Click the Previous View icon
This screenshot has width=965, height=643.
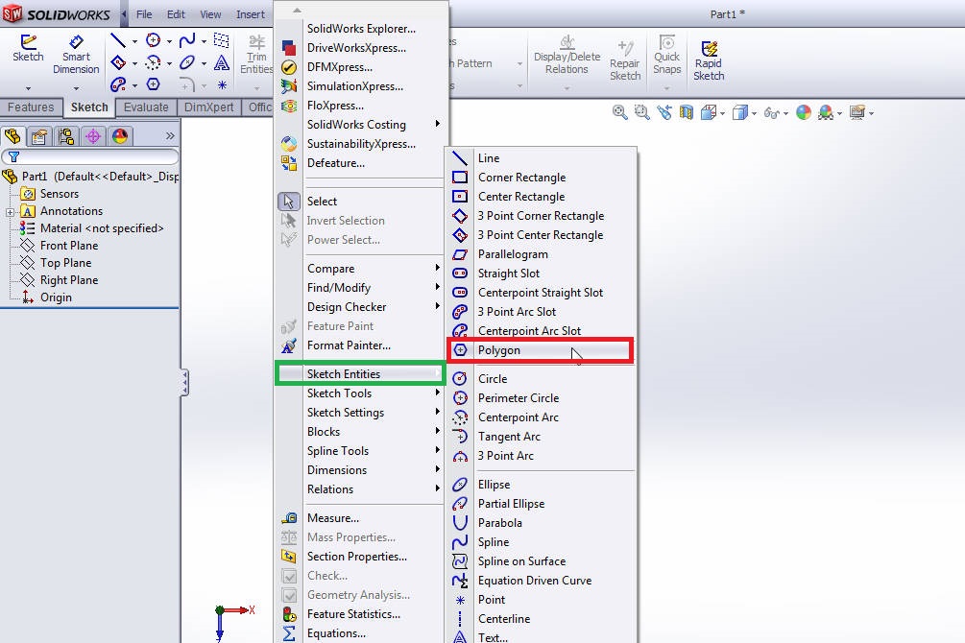point(664,112)
